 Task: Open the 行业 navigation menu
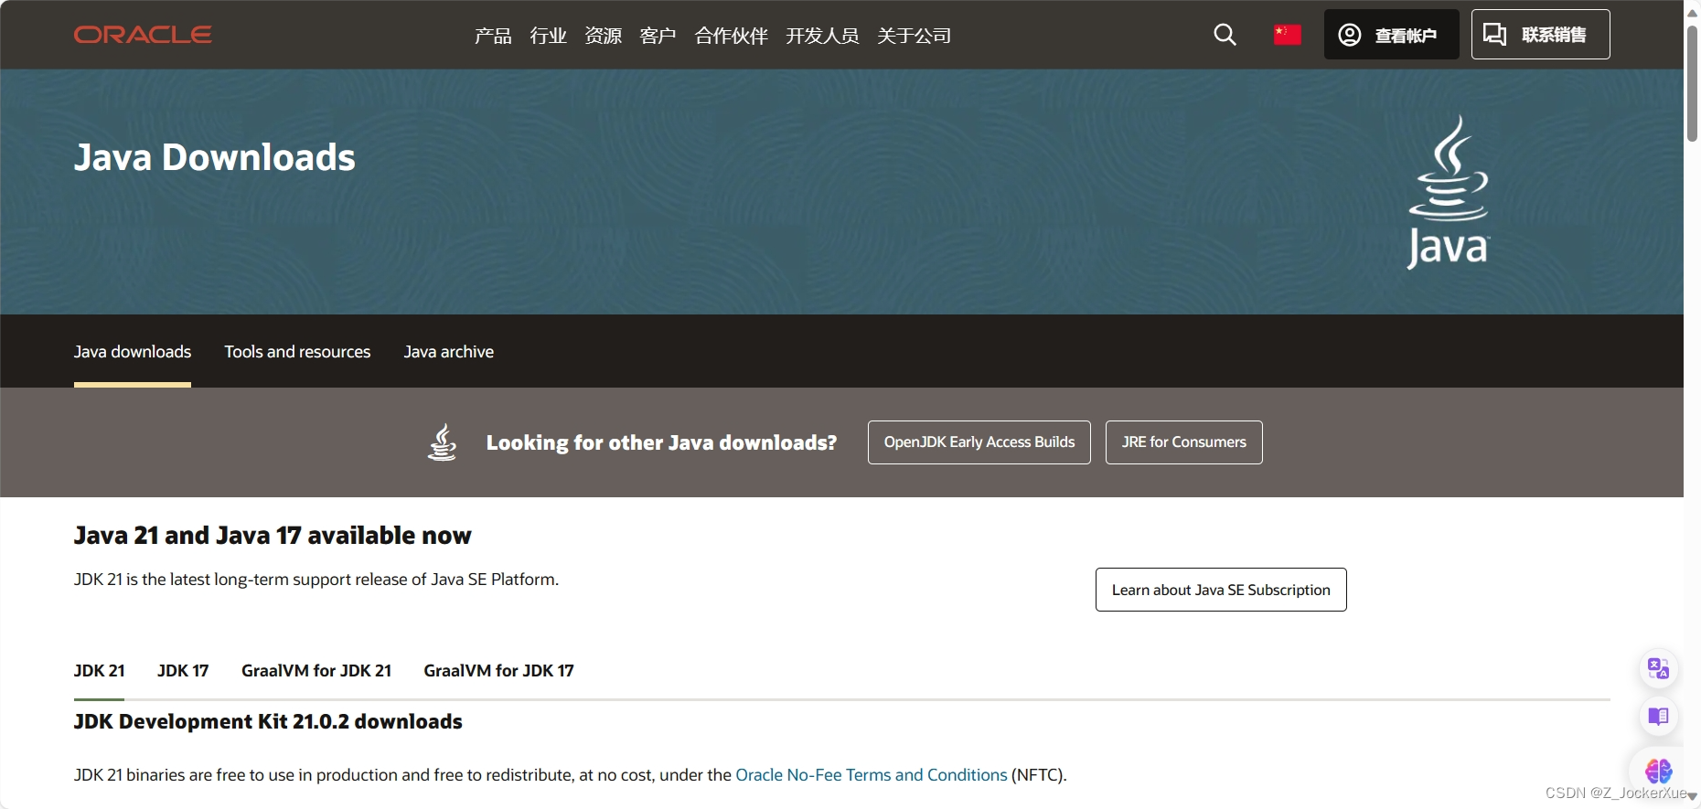click(548, 36)
